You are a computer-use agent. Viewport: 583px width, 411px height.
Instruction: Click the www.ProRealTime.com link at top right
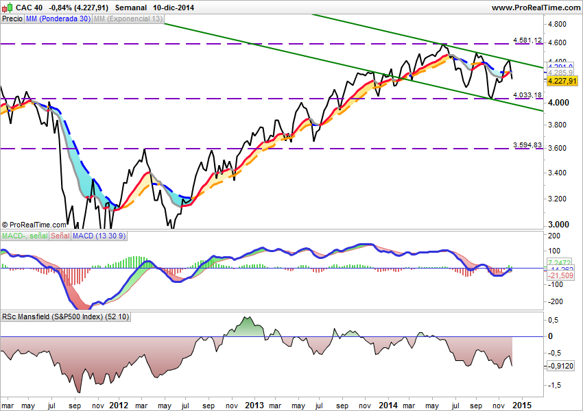[x=534, y=8]
